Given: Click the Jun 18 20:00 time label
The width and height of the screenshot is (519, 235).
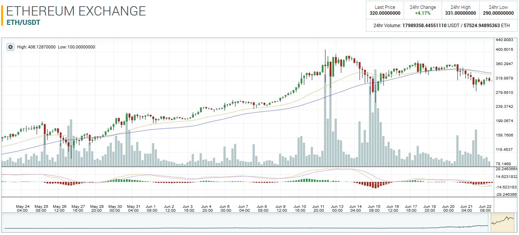Looking at the screenshot, I should pyautogui.click(x=430, y=208).
